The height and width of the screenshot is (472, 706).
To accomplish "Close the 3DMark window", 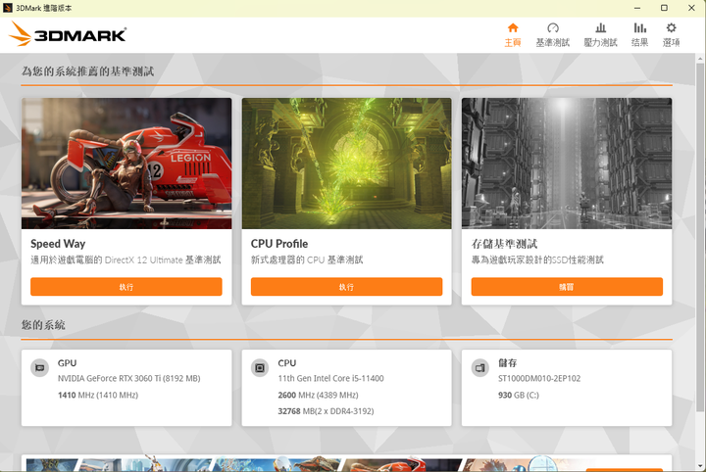I will point(691,8).
